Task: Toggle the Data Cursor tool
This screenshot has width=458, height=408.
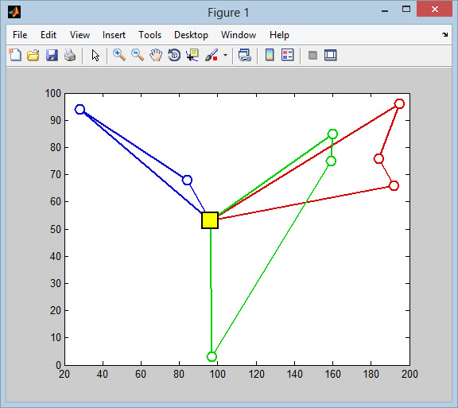Action: click(x=192, y=55)
